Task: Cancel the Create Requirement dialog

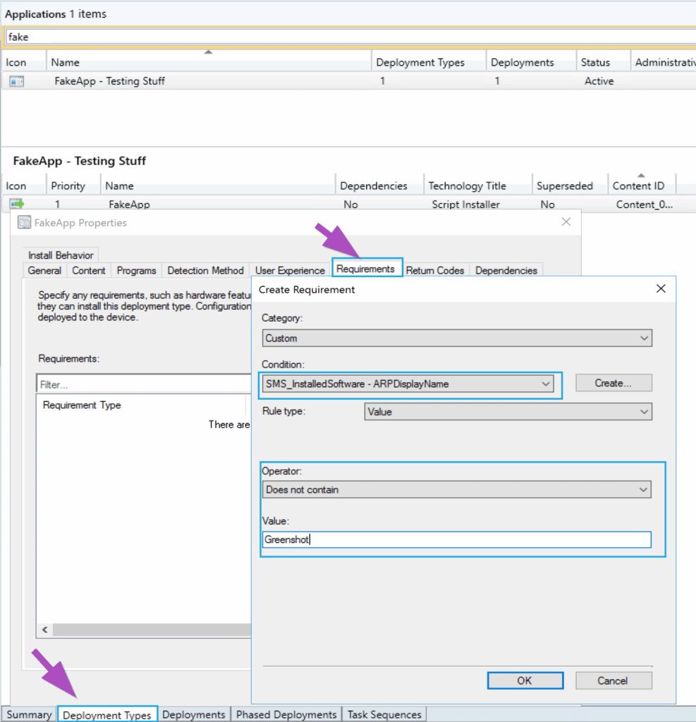Action: 613,680
